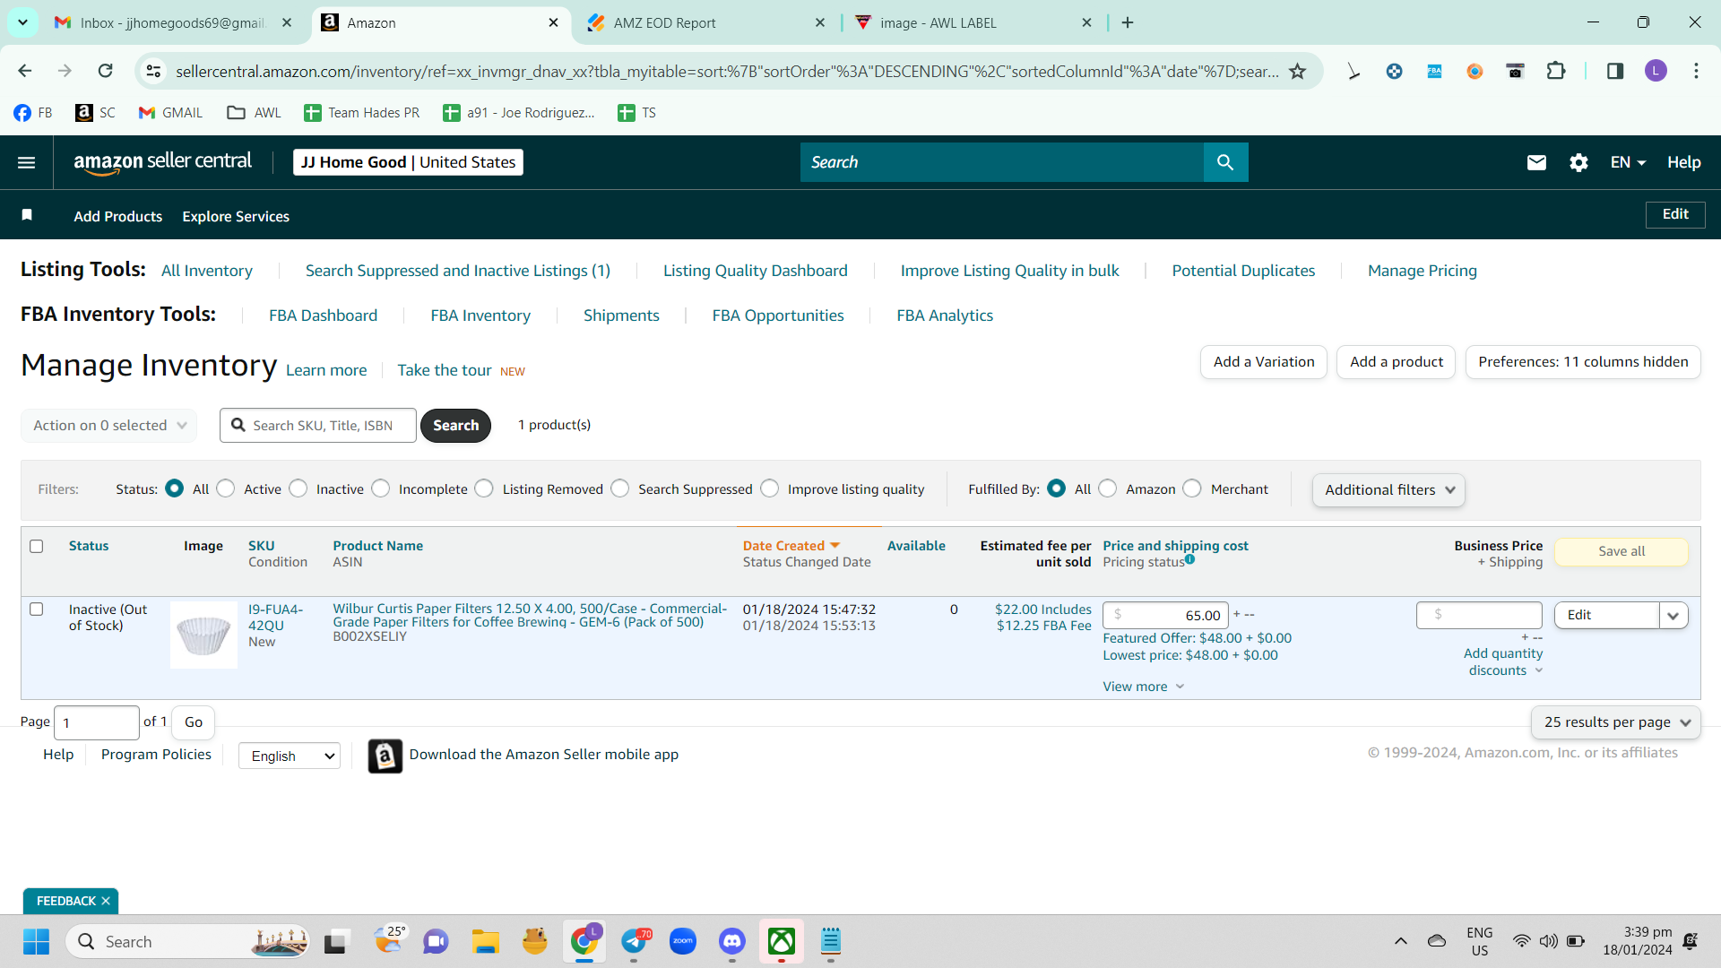Viewport: 1721px width, 968px height.
Task: Open the GMAIL bookmark
Action: click(x=170, y=113)
